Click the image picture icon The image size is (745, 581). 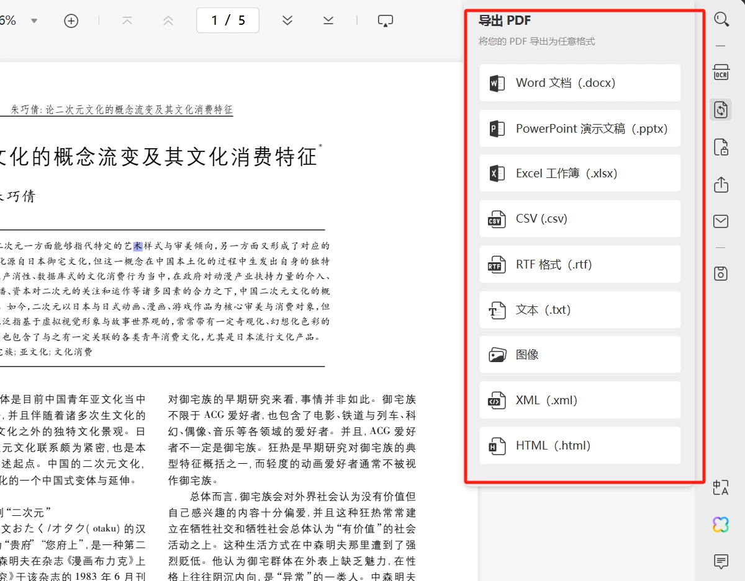(497, 355)
